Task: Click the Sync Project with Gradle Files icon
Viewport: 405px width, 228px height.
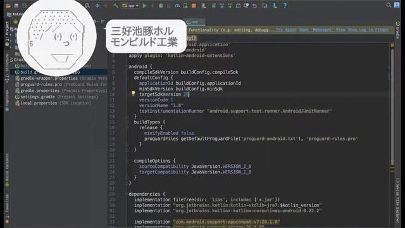Action: [x=214, y=6]
